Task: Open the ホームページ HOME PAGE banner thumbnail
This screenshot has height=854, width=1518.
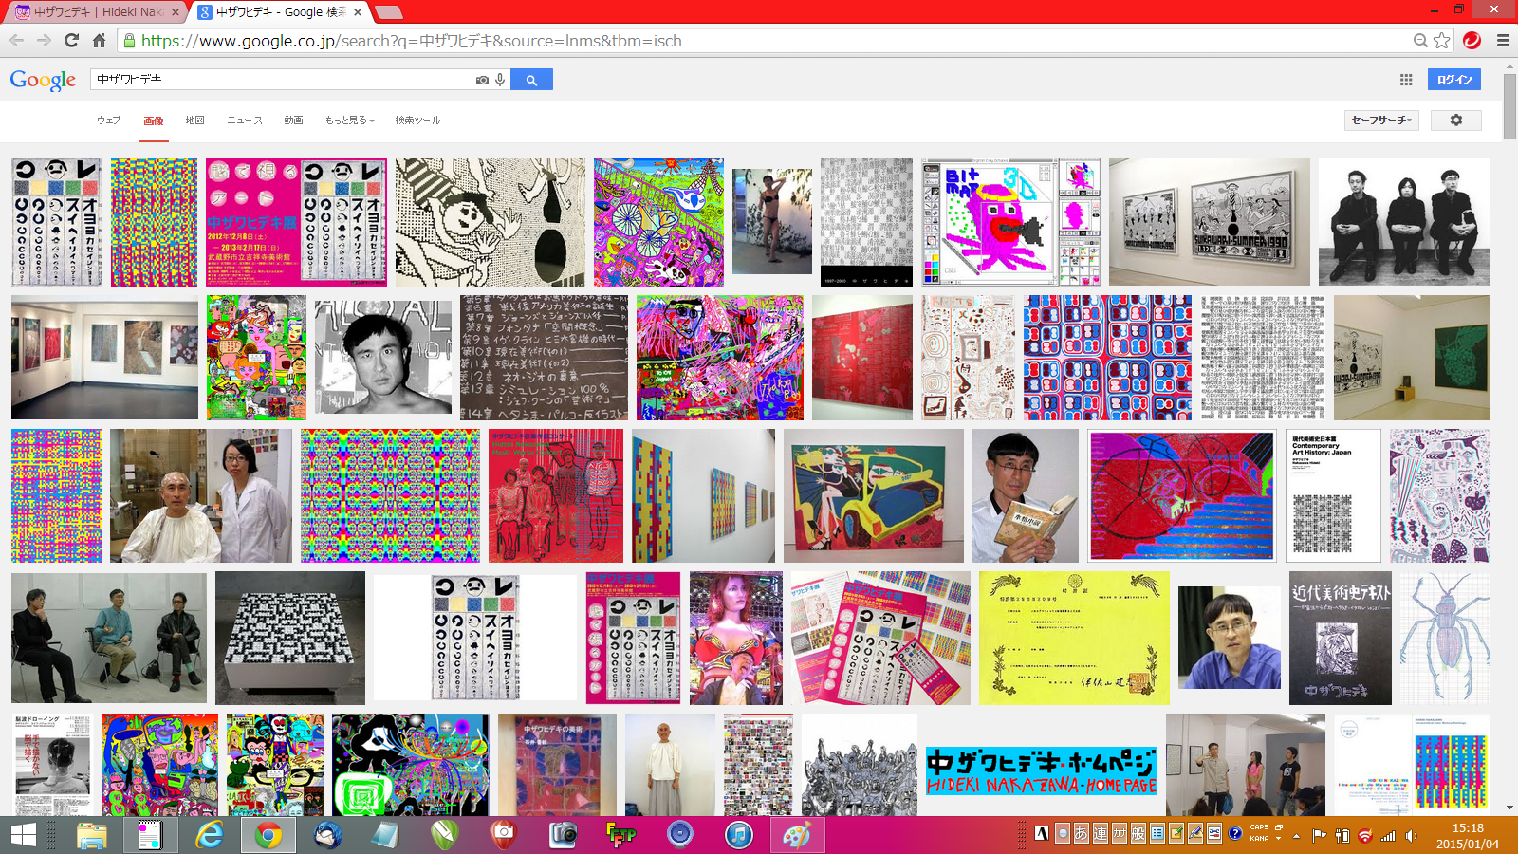Action: [x=1042, y=770]
